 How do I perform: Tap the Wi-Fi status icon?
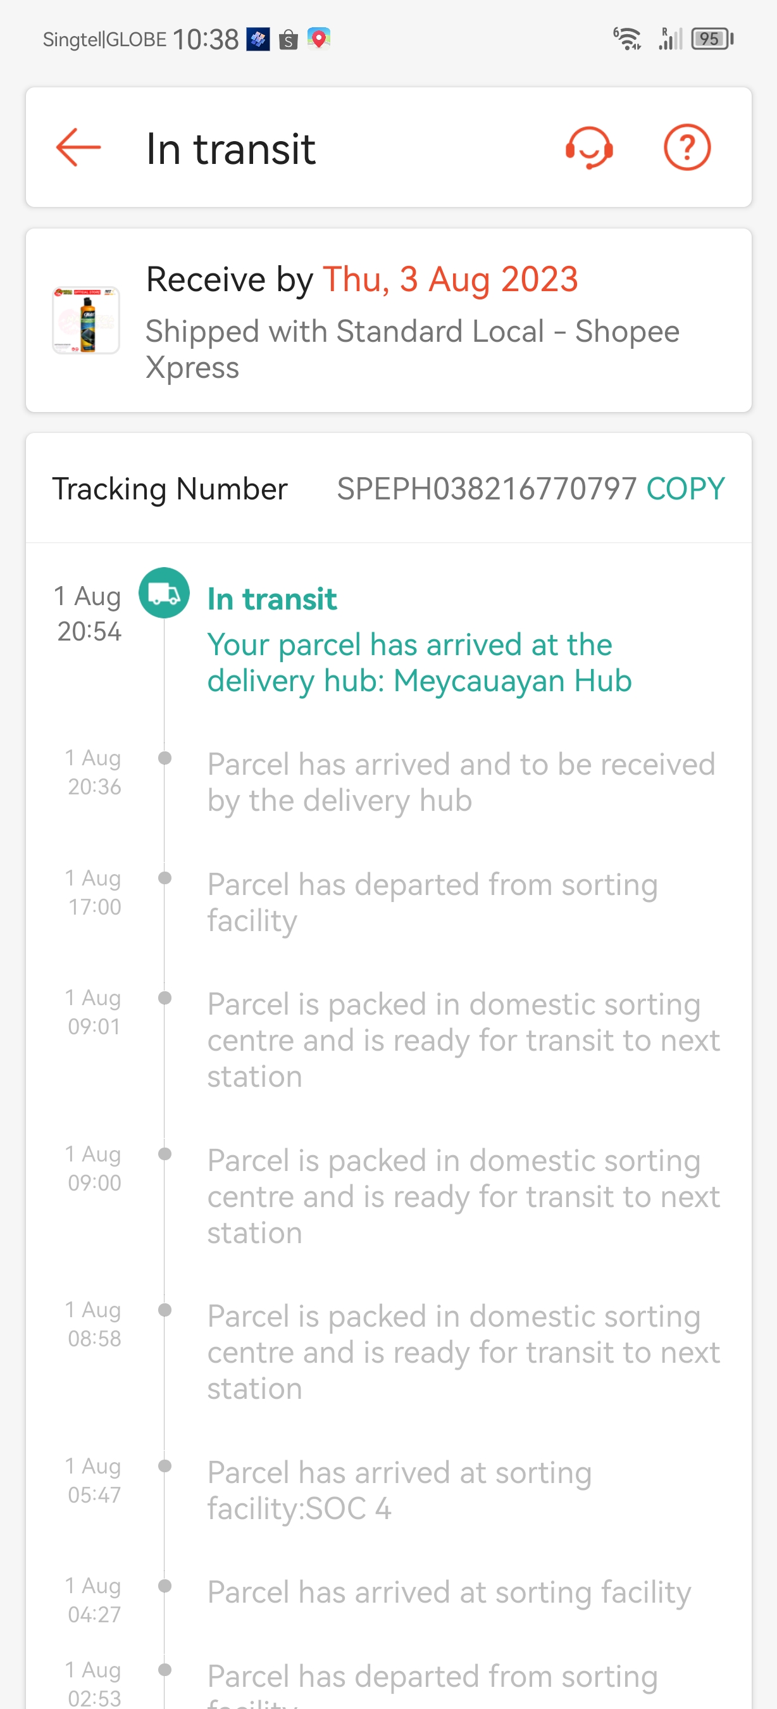pos(627,39)
